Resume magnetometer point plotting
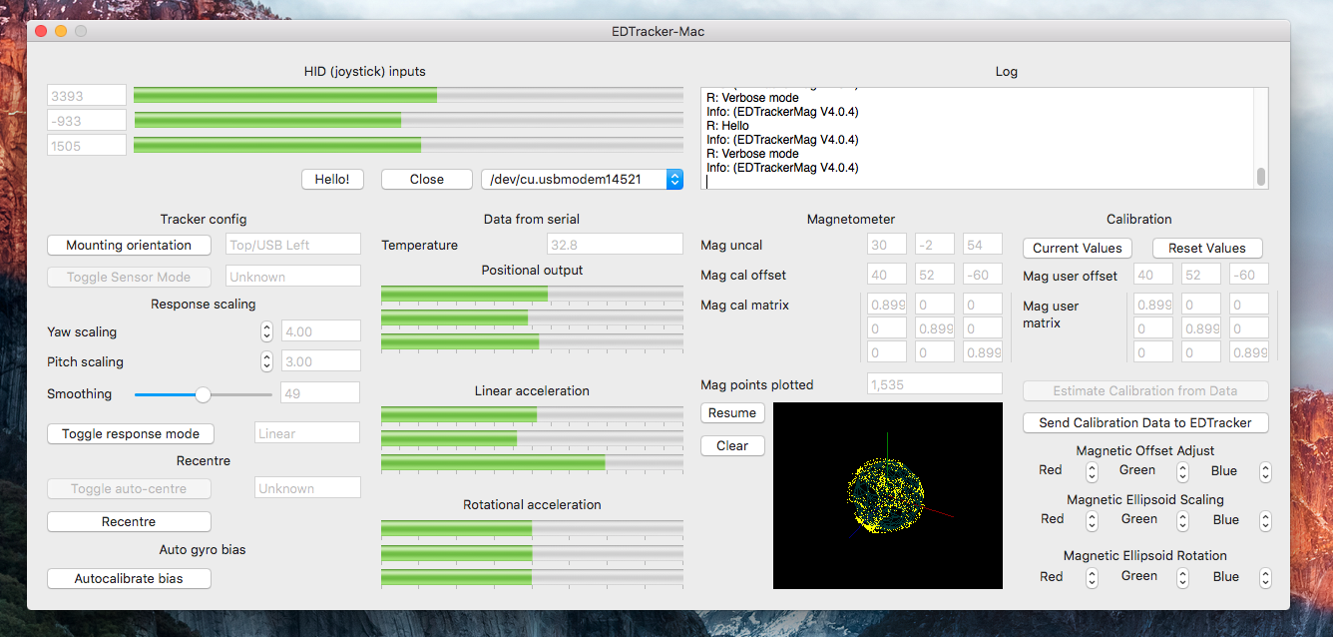The width and height of the screenshot is (1333, 637). [732, 412]
